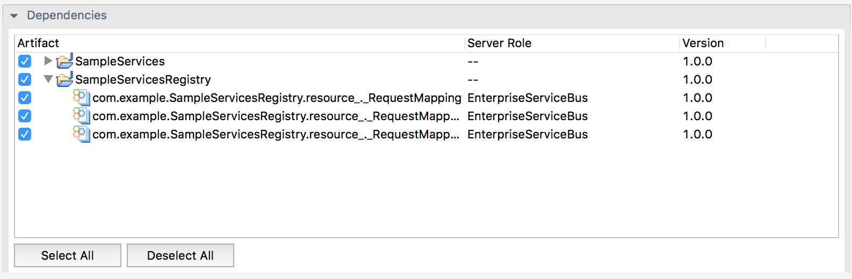Click the SampleServices folder icon
This screenshot has width=852, height=279.
[64, 61]
